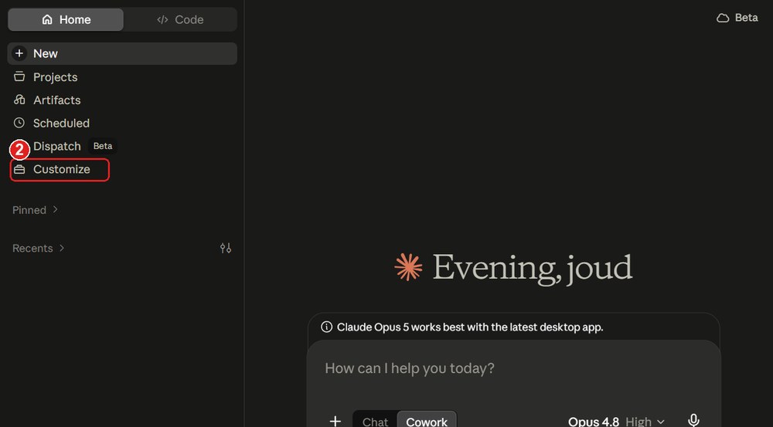This screenshot has height=427, width=773.
Task: Switch composer mode to Chat
Action: pos(375,422)
